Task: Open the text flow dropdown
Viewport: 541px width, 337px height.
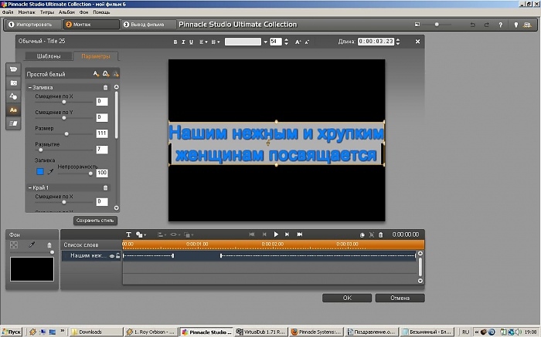Action: (x=216, y=42)
